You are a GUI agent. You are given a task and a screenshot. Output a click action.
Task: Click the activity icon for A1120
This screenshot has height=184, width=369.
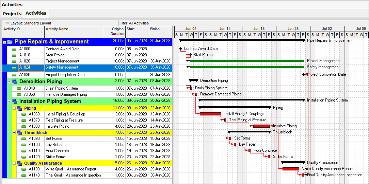[x=23, y=157]
